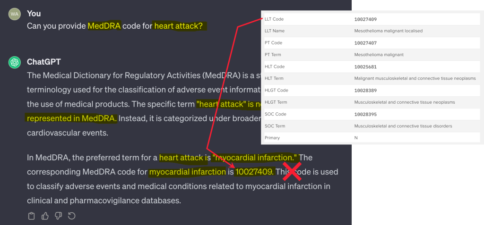Click the Primary row value "N"
Image resolution: width=484 pixels, height=225 pixels.
[356, 138]
